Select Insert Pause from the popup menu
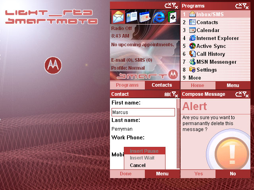The image size is (254, 190). (144, 151)
